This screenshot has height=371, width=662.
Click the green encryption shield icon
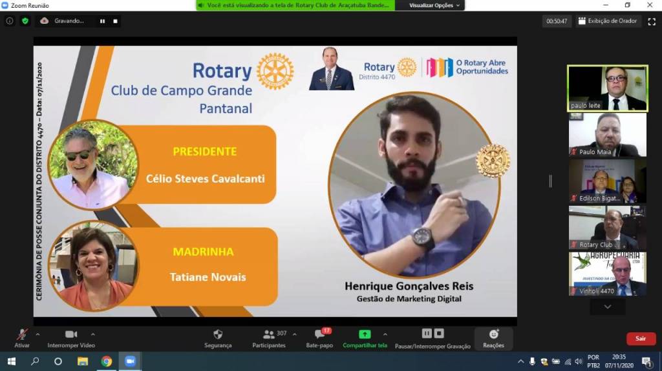click(x=25, y=21)
